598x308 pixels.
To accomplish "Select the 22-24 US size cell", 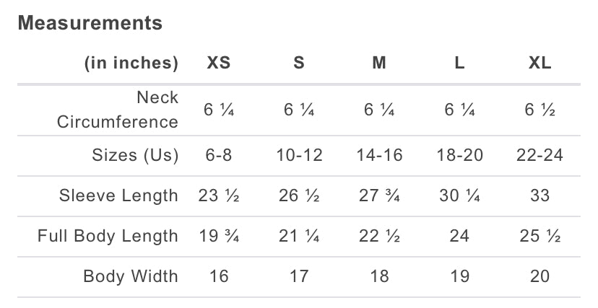I will [x=539, y=155].
